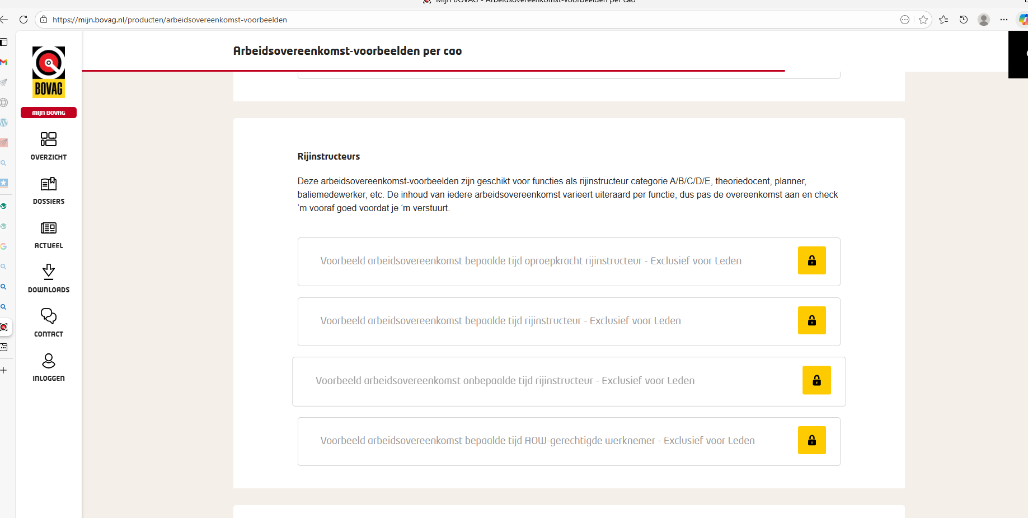
Task: Open onbepaalde tijd rijinstructeur contract example
Action: click(505, 381)
